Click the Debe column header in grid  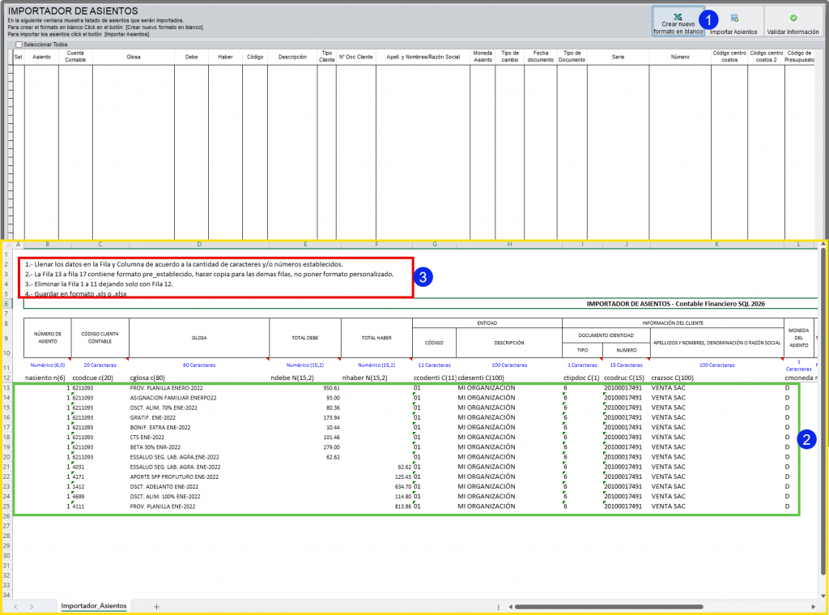point(191,58)
